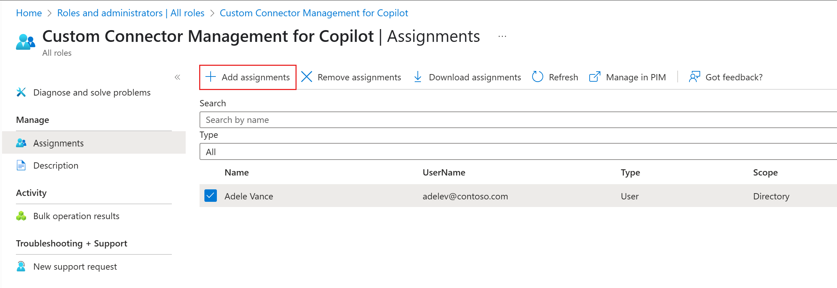Viewport: 837px width, 288px height.
Task: Click Troubleshooting + Support heading
Action: pyautogui.click(x=72, y=243)
